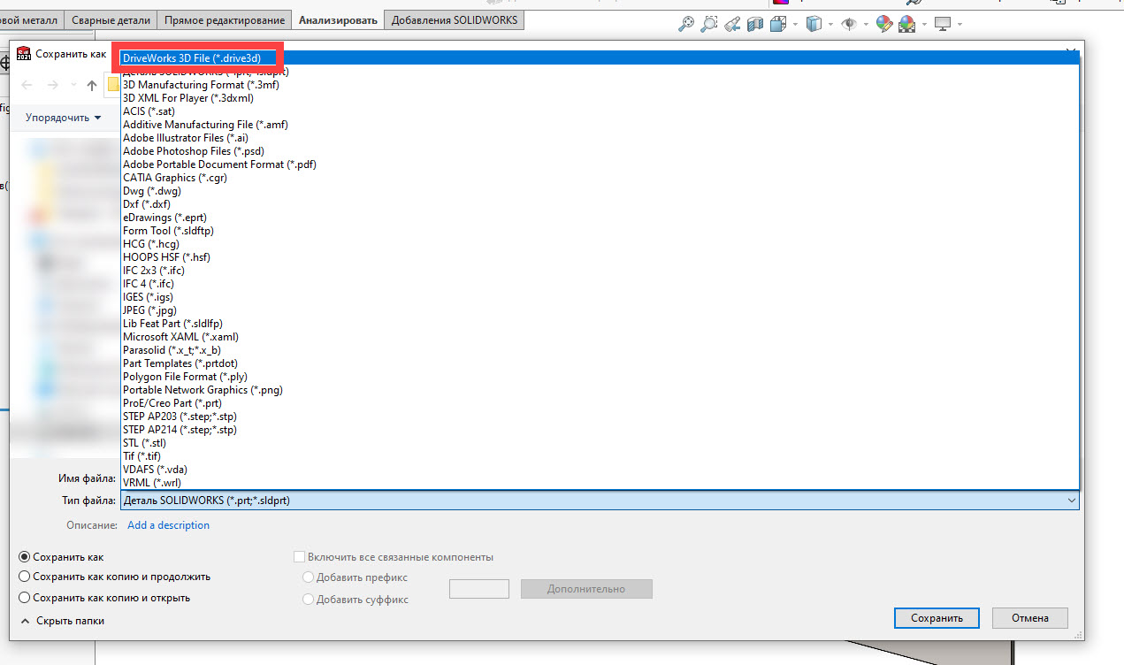
Task: Choose 3D Manufacturing Format (*.3mf)
Action: tap(600, 85)
